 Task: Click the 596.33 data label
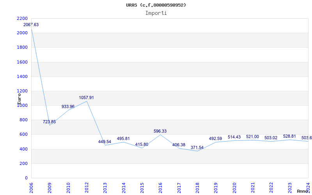tap(160, 131)
